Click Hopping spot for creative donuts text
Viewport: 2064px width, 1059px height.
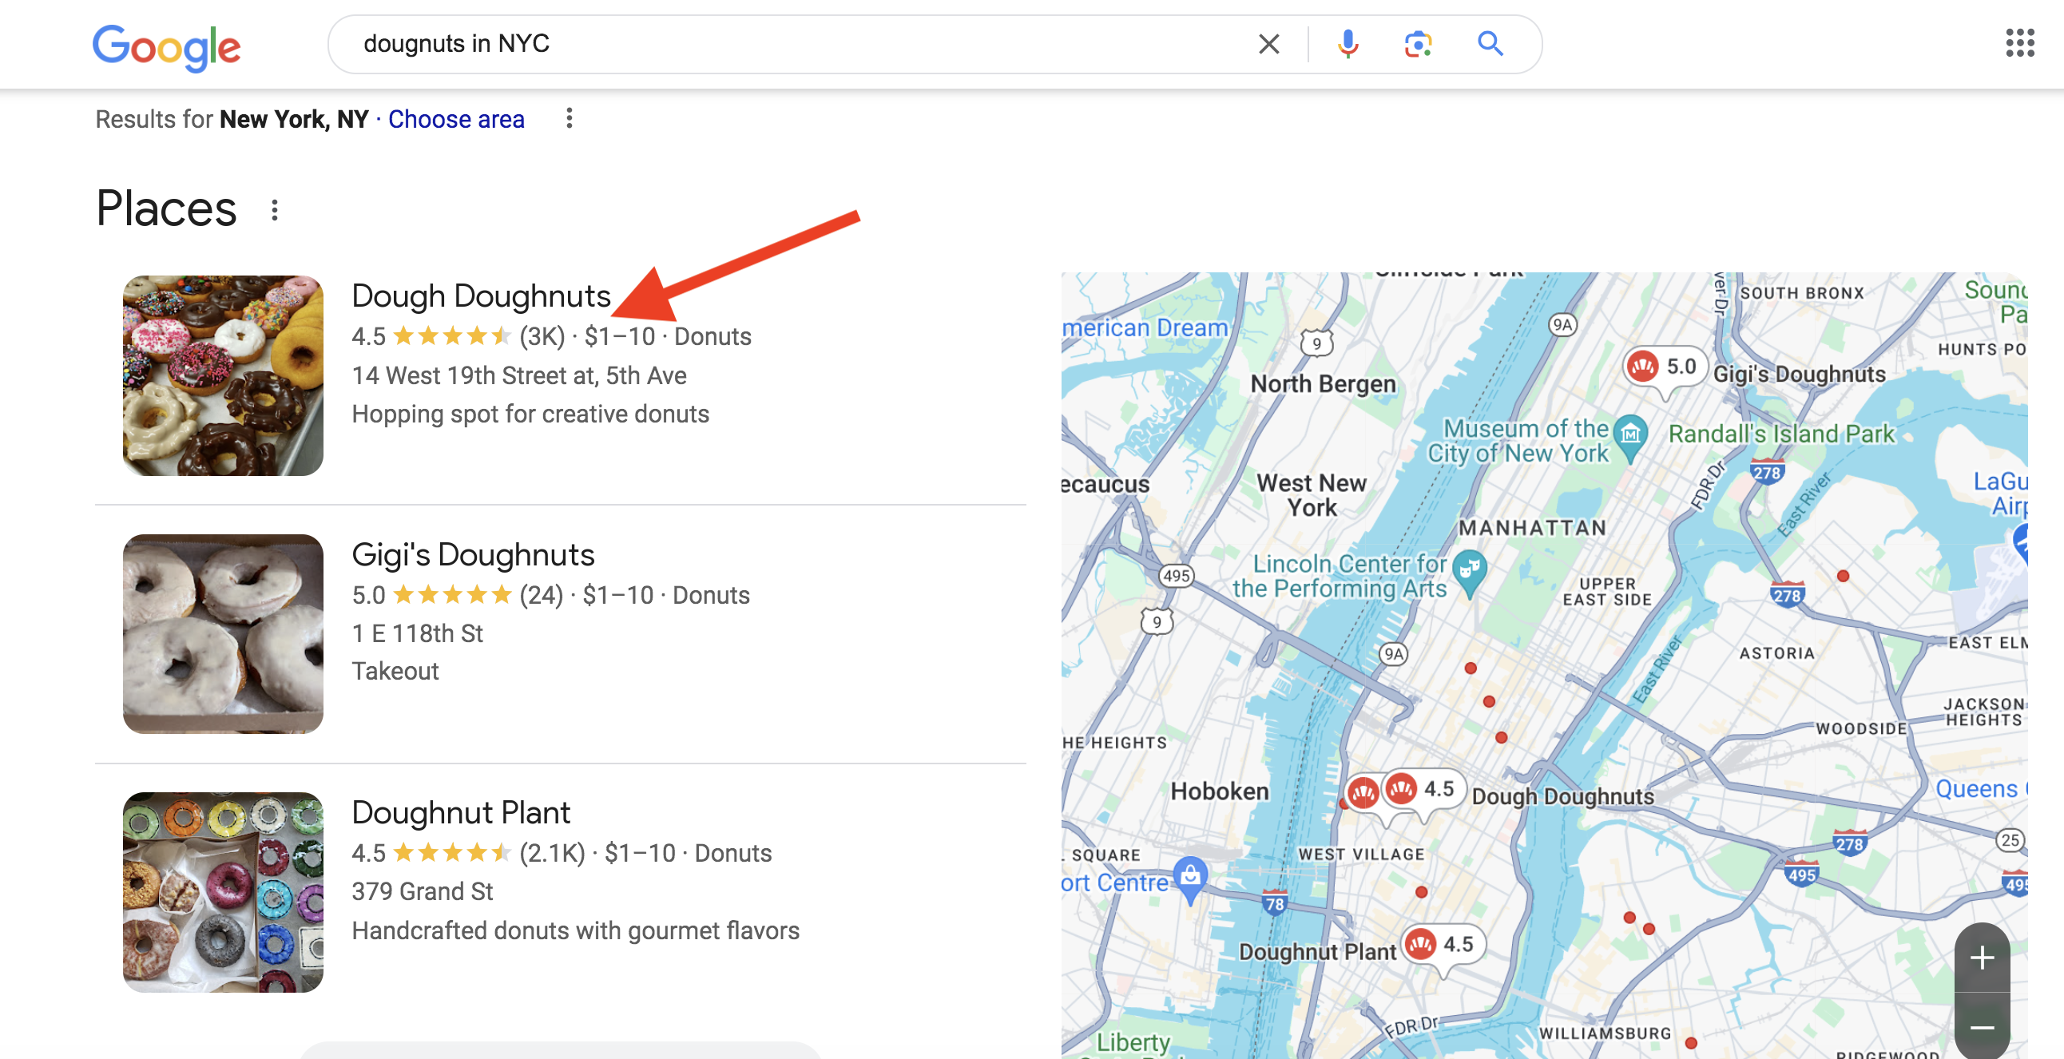[x=530, y=414]
